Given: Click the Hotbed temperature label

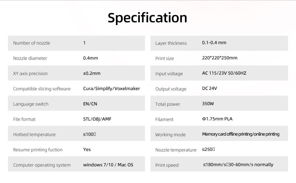Looking at the screenshot, I should pyautogui.click(x=34, y=135).
